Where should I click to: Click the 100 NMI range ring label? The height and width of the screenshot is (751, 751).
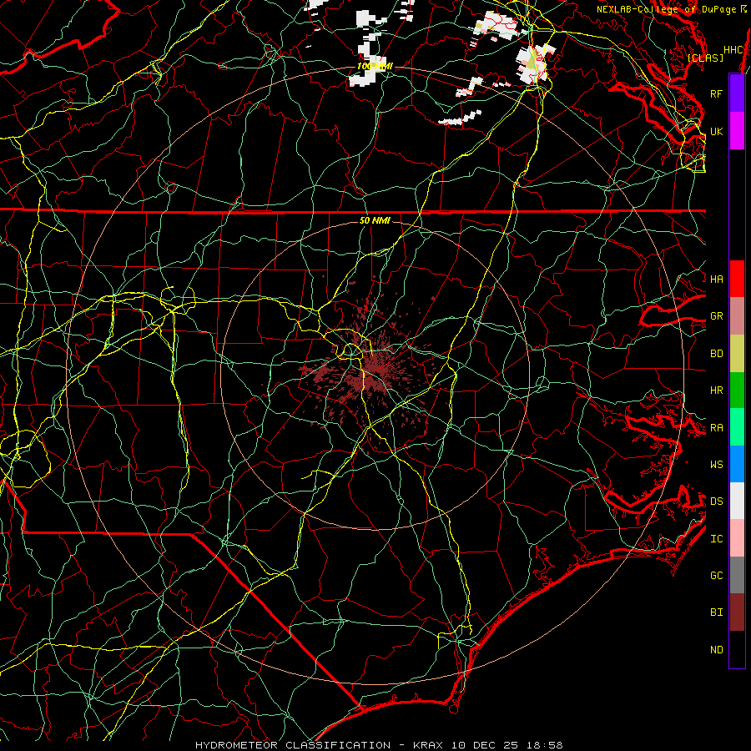pos(375,66)
